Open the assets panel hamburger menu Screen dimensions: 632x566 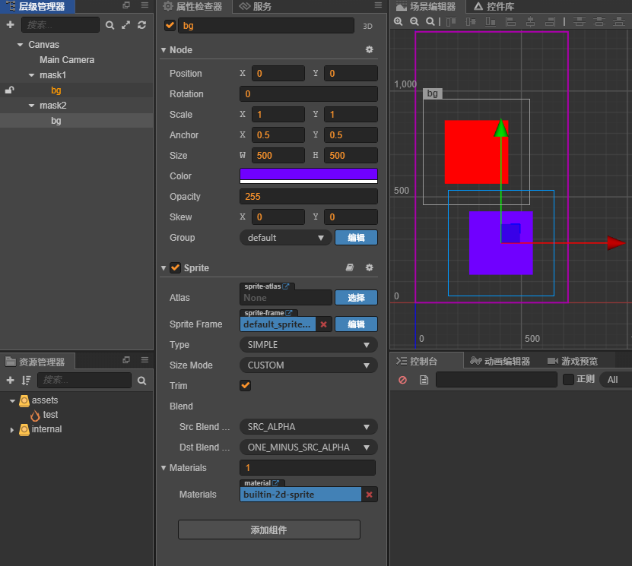(x=145, y=359)
